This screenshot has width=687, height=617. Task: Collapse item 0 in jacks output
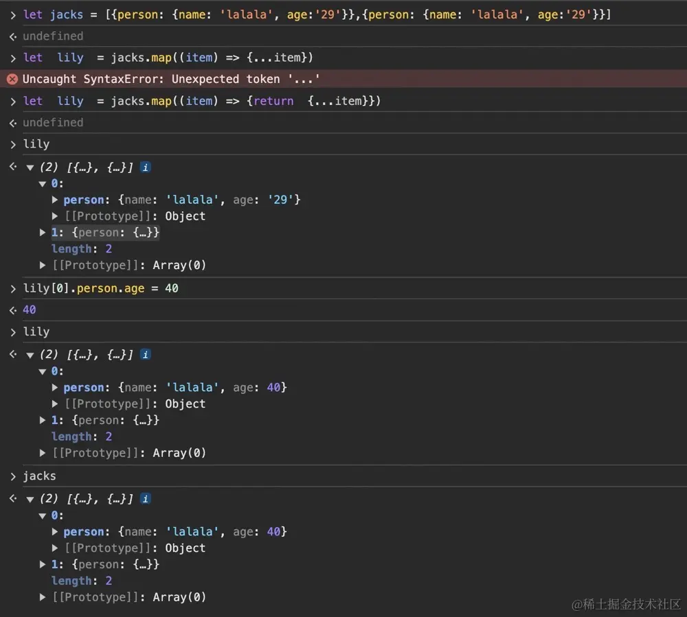point(42,516)
